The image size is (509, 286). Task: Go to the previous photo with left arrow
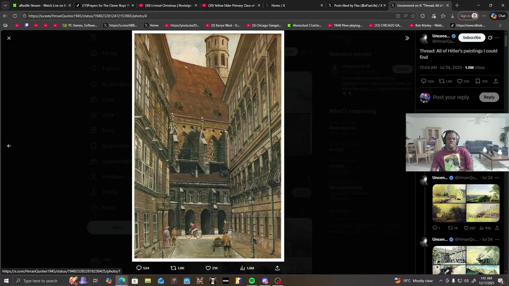tap(9, 146)
